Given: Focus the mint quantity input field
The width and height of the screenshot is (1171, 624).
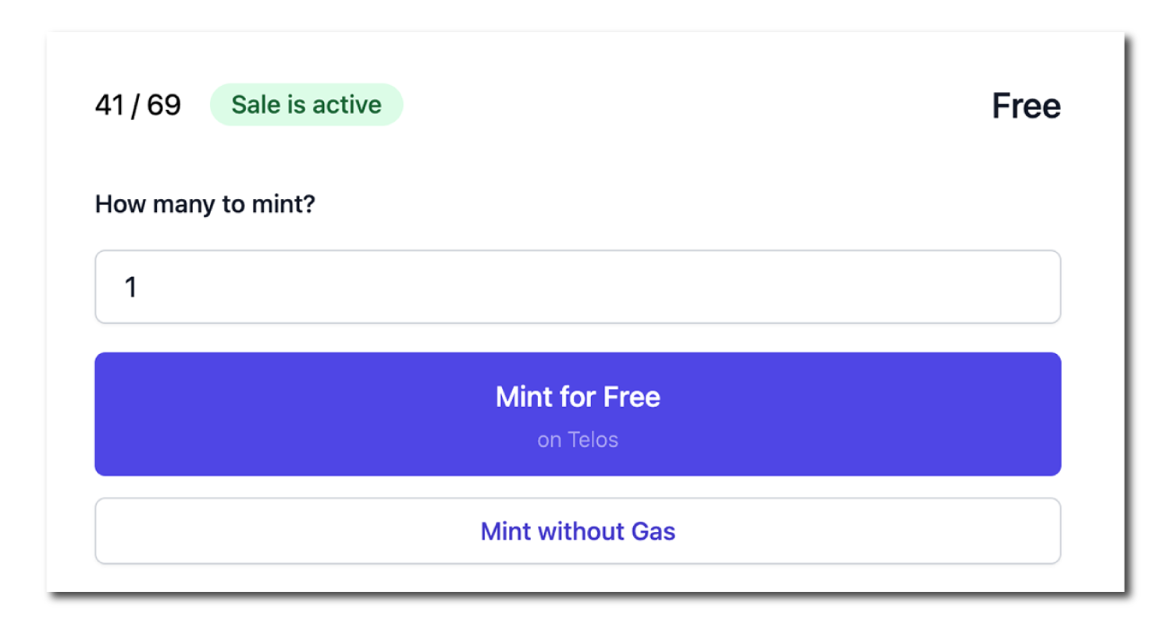Looking at the screenshot, I should click(578, 286).
